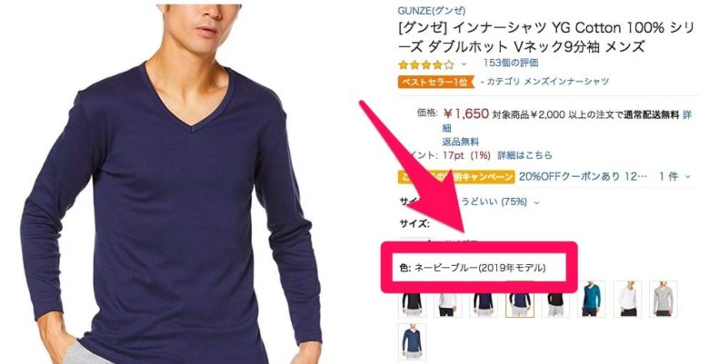Screen dimensions: 709x364
Task: Select the white V-neck shirt swatch beside gray
Action: [x=627, y=299]
